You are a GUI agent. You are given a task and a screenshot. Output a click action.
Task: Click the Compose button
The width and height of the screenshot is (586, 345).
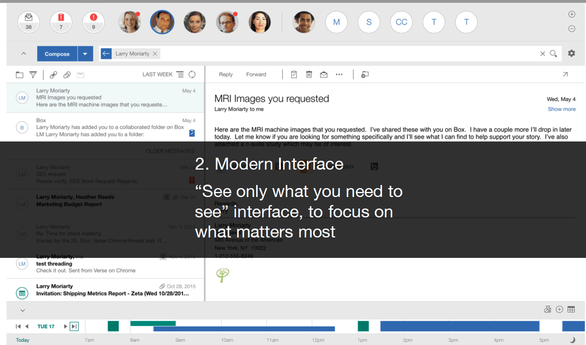click(x=57, y=54)
